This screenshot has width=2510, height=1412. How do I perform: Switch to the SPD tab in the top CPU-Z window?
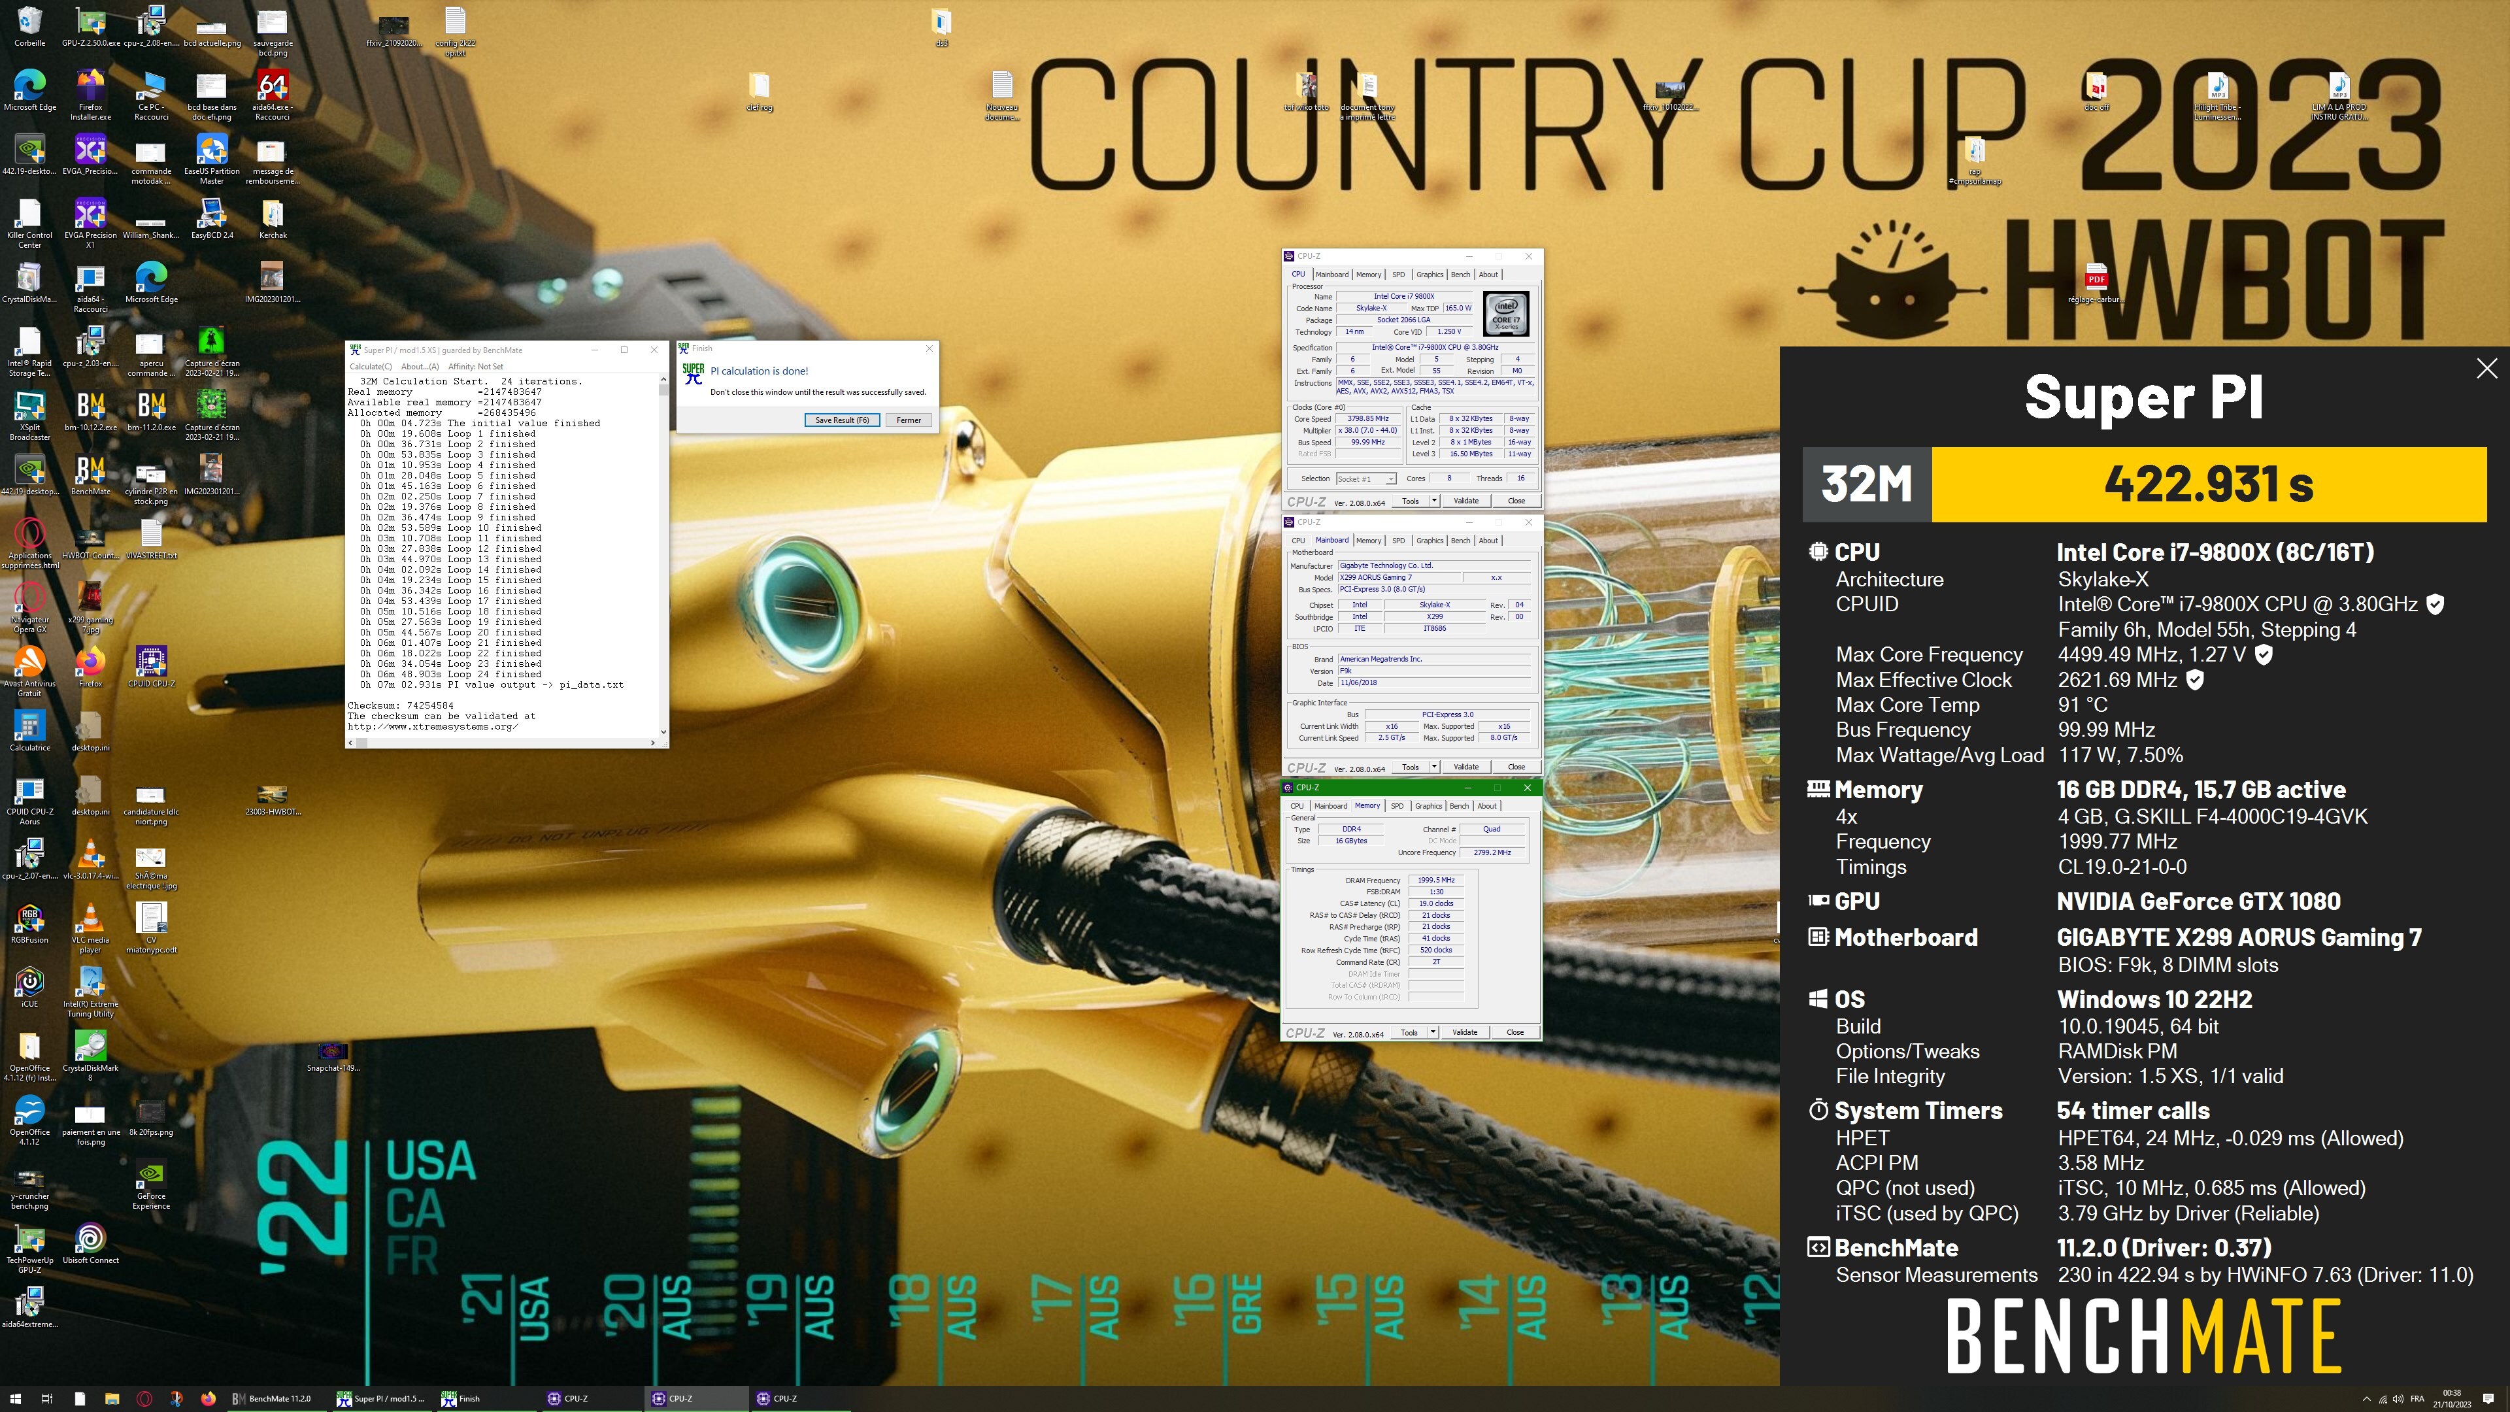point(1398,275)
